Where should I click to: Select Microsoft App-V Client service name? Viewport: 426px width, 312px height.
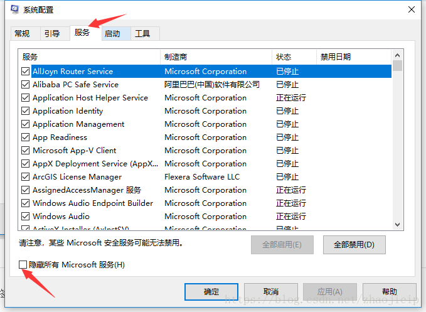pos(75,150)
